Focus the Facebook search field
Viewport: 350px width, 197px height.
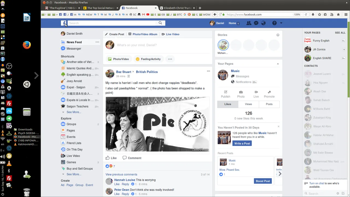pyautogui.click(x=112, y=23)
